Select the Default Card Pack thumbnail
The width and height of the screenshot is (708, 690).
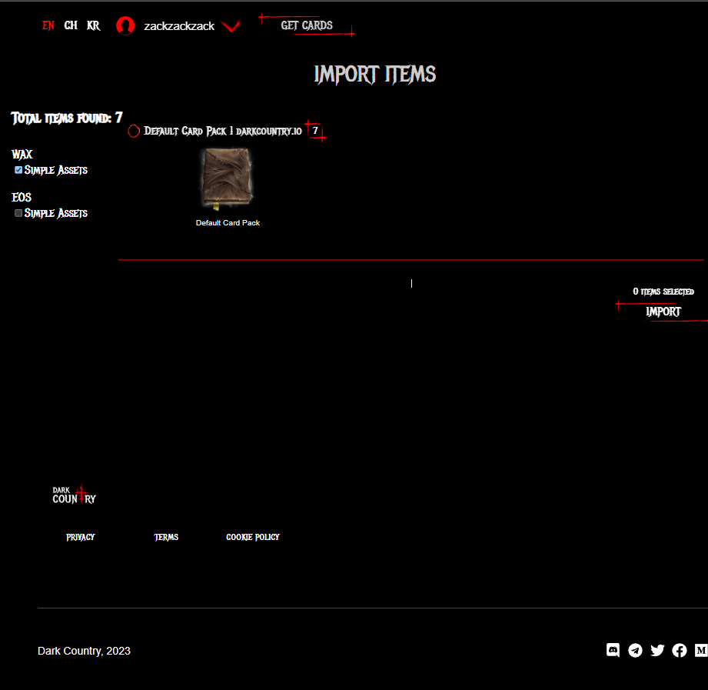(x=227, y=179)
